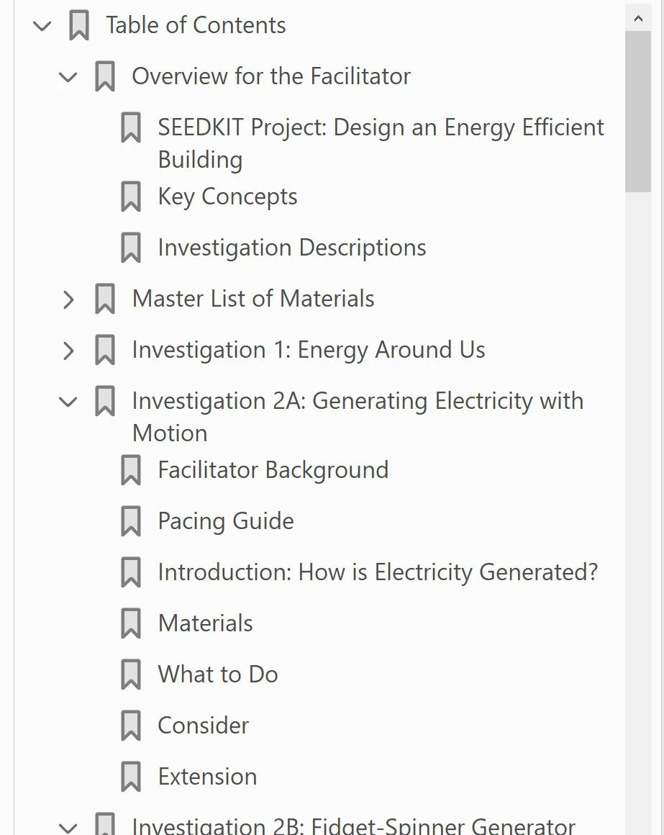Image resolution: width=664 pixels, height=835 pixels.
Task: Click the bookmark icon beside Table of Contents
Action: (79, 26)
